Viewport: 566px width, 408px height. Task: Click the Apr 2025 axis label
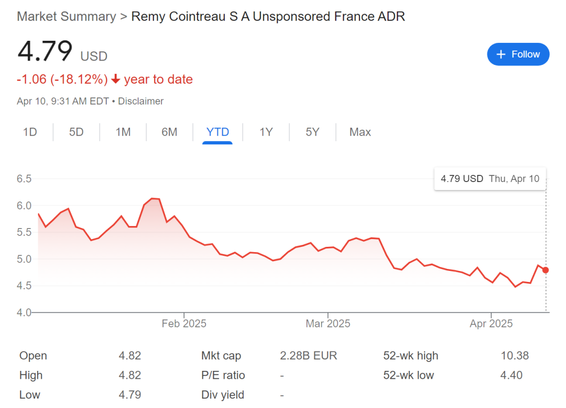point(491,324)
